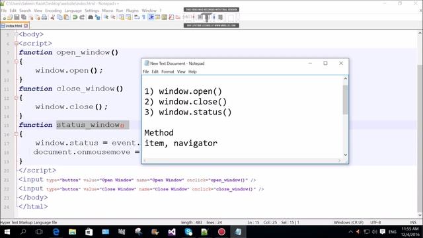The width and height of the screenshot is (423, 238).
Task: Click the taskbar Search magnifier icon
Action: 23,232
